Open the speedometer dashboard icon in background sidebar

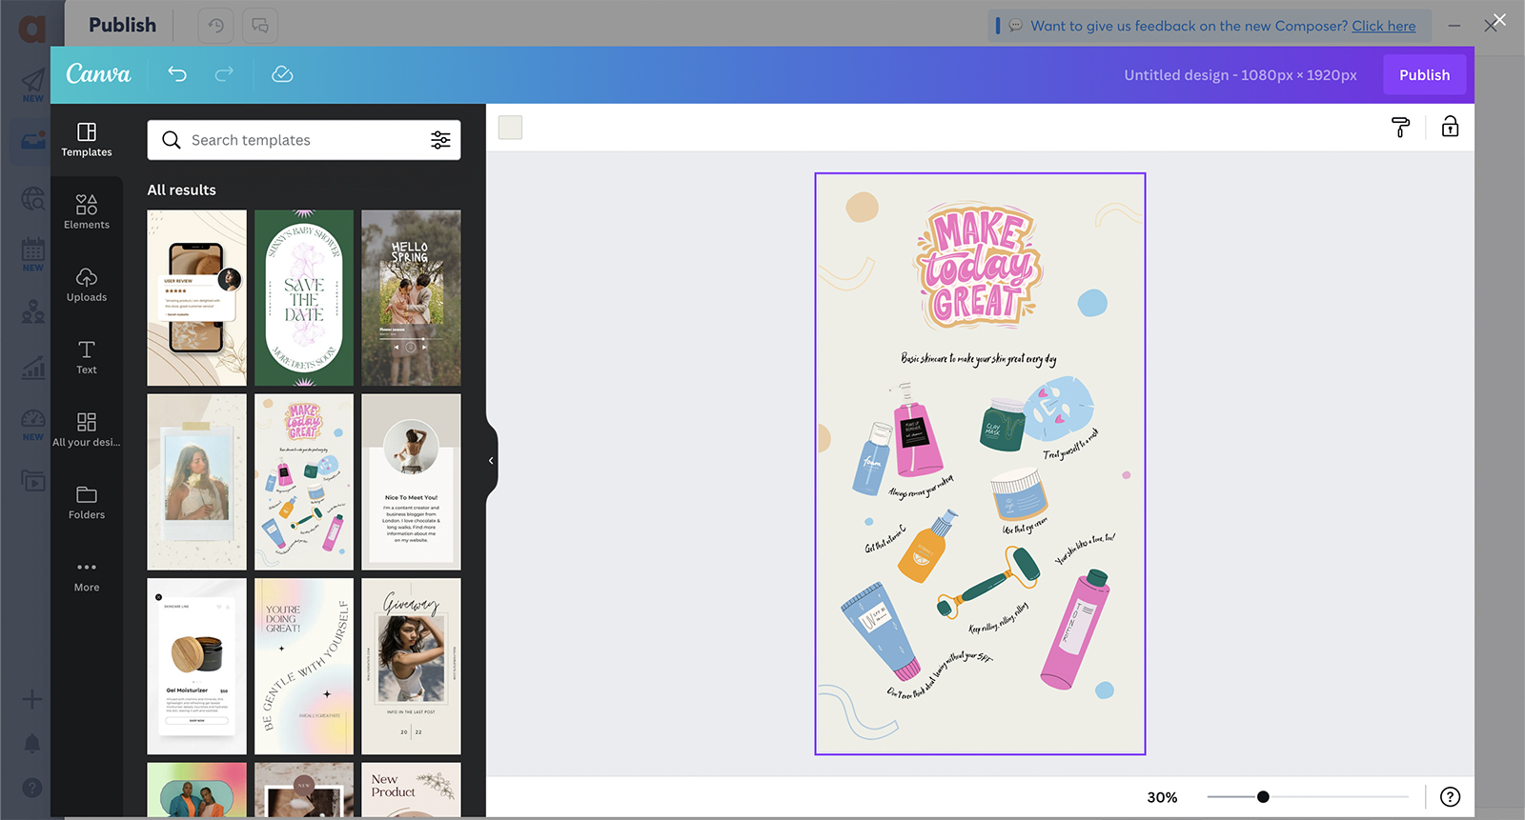point(32,419)
